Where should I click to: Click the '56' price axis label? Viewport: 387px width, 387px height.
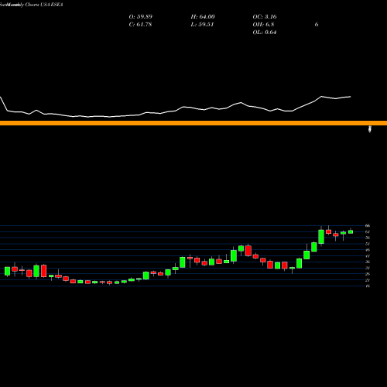(368, 238)
